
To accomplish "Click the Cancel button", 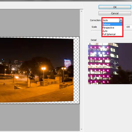I will pyautogui.click(x=115, y=13).
